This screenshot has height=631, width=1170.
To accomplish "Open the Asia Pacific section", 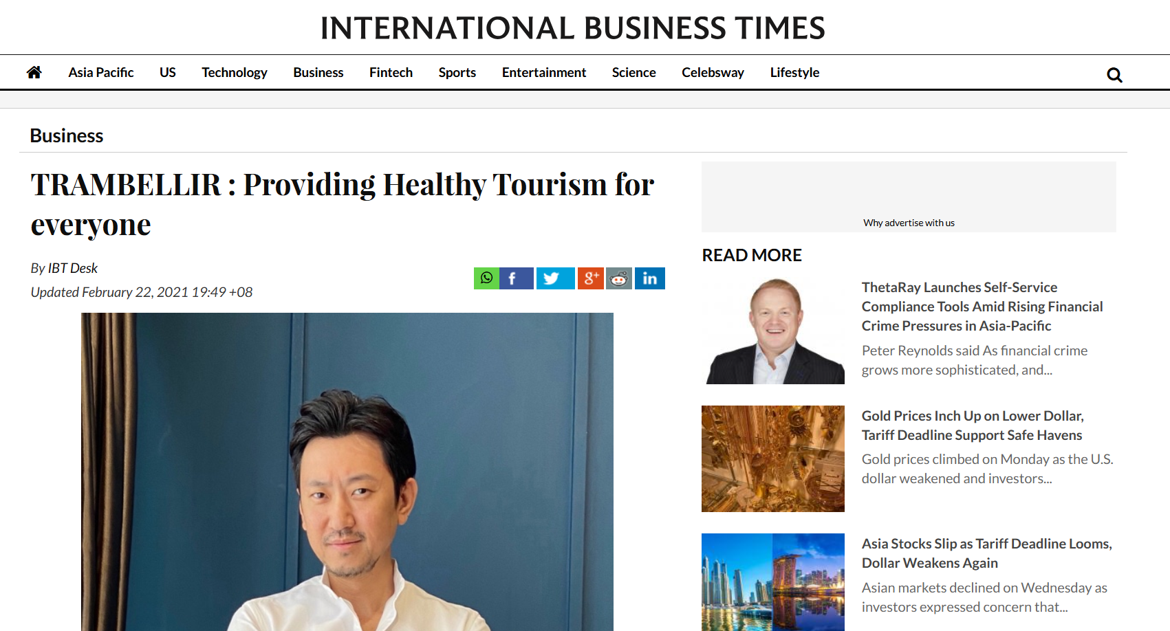I will point(101,72).
